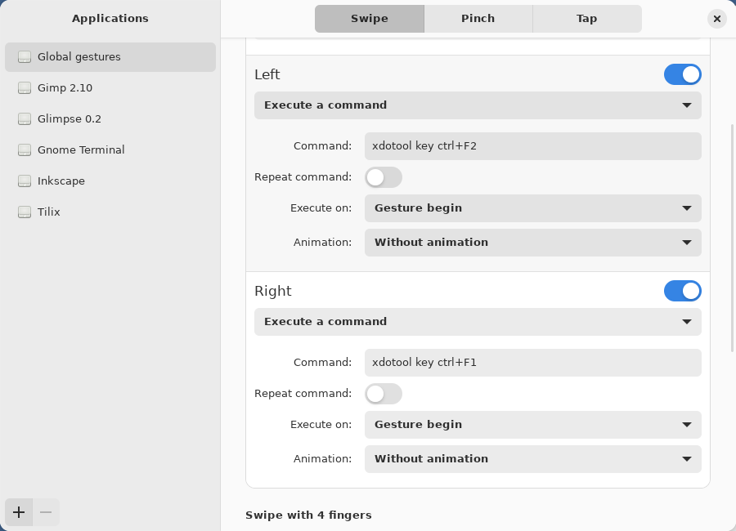The height and width of the screenshot is (531, 736).
Task: Enable Repeat command for Left swipe
Action: point(383,177)
